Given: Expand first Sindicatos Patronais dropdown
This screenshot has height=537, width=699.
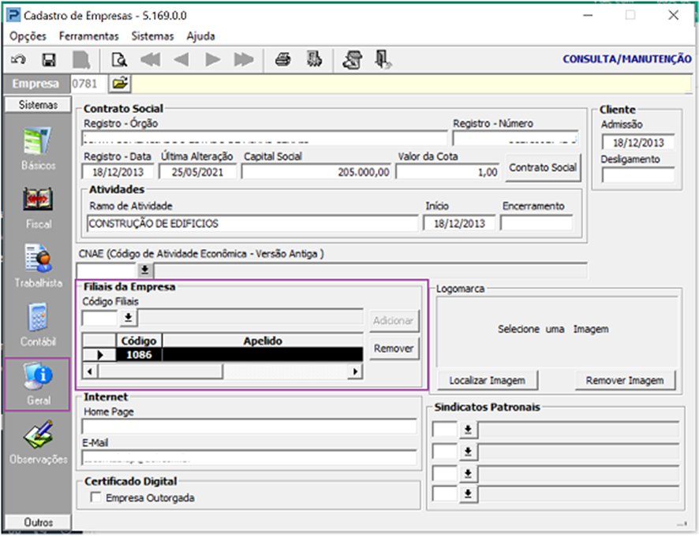Looking at the screenshot, I should [467, 430].
